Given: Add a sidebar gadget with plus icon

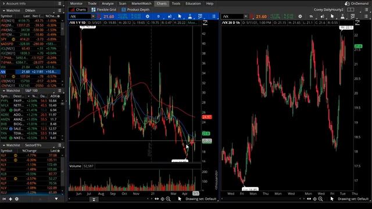Looking at the screenshot, I should tap(10, 199).
